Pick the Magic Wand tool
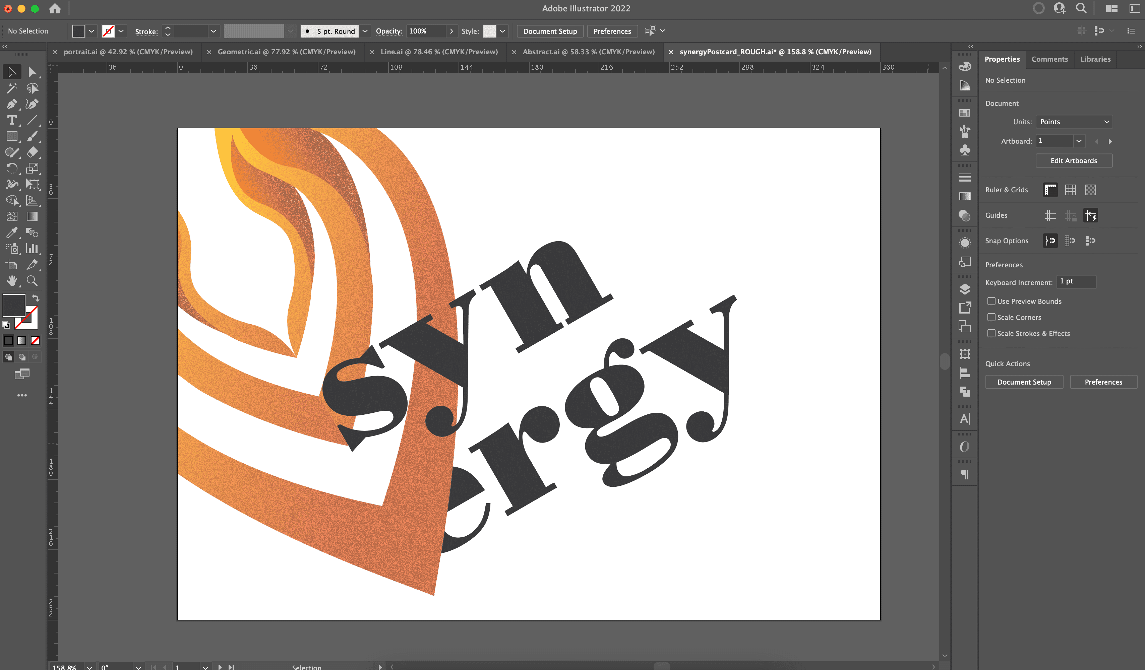The width and height of the screenshot is (1145, 670). (11, 88)
